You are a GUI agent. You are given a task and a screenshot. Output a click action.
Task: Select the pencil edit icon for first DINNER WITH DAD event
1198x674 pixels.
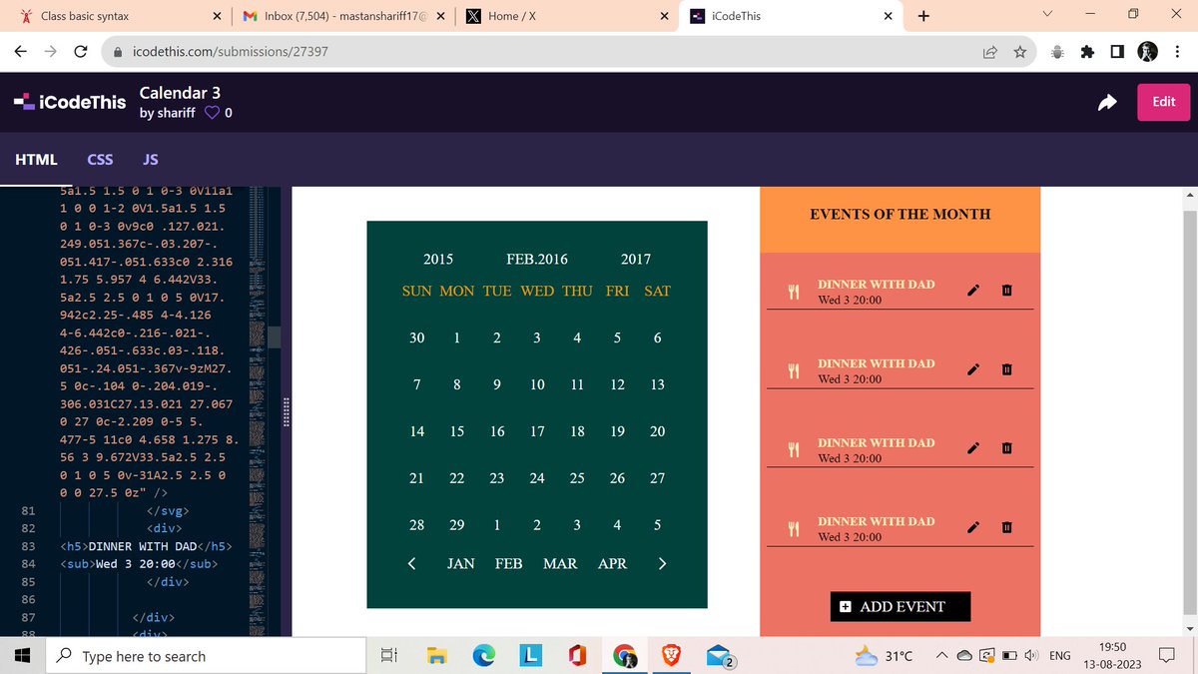[x=972, y=290]
